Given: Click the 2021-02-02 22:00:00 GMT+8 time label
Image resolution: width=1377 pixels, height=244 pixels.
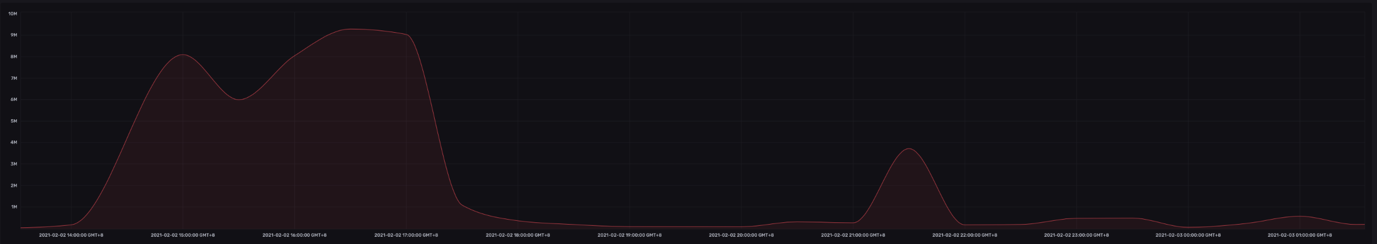Looking at the screenshot, I should (965, 235).
